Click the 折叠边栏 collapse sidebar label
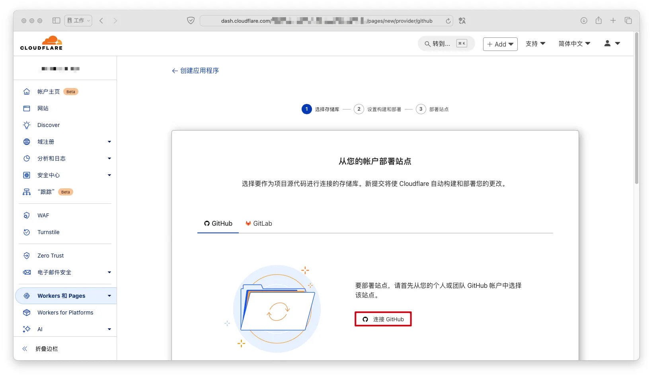Viewport: 653px width, 377px height. pos(47,349)
